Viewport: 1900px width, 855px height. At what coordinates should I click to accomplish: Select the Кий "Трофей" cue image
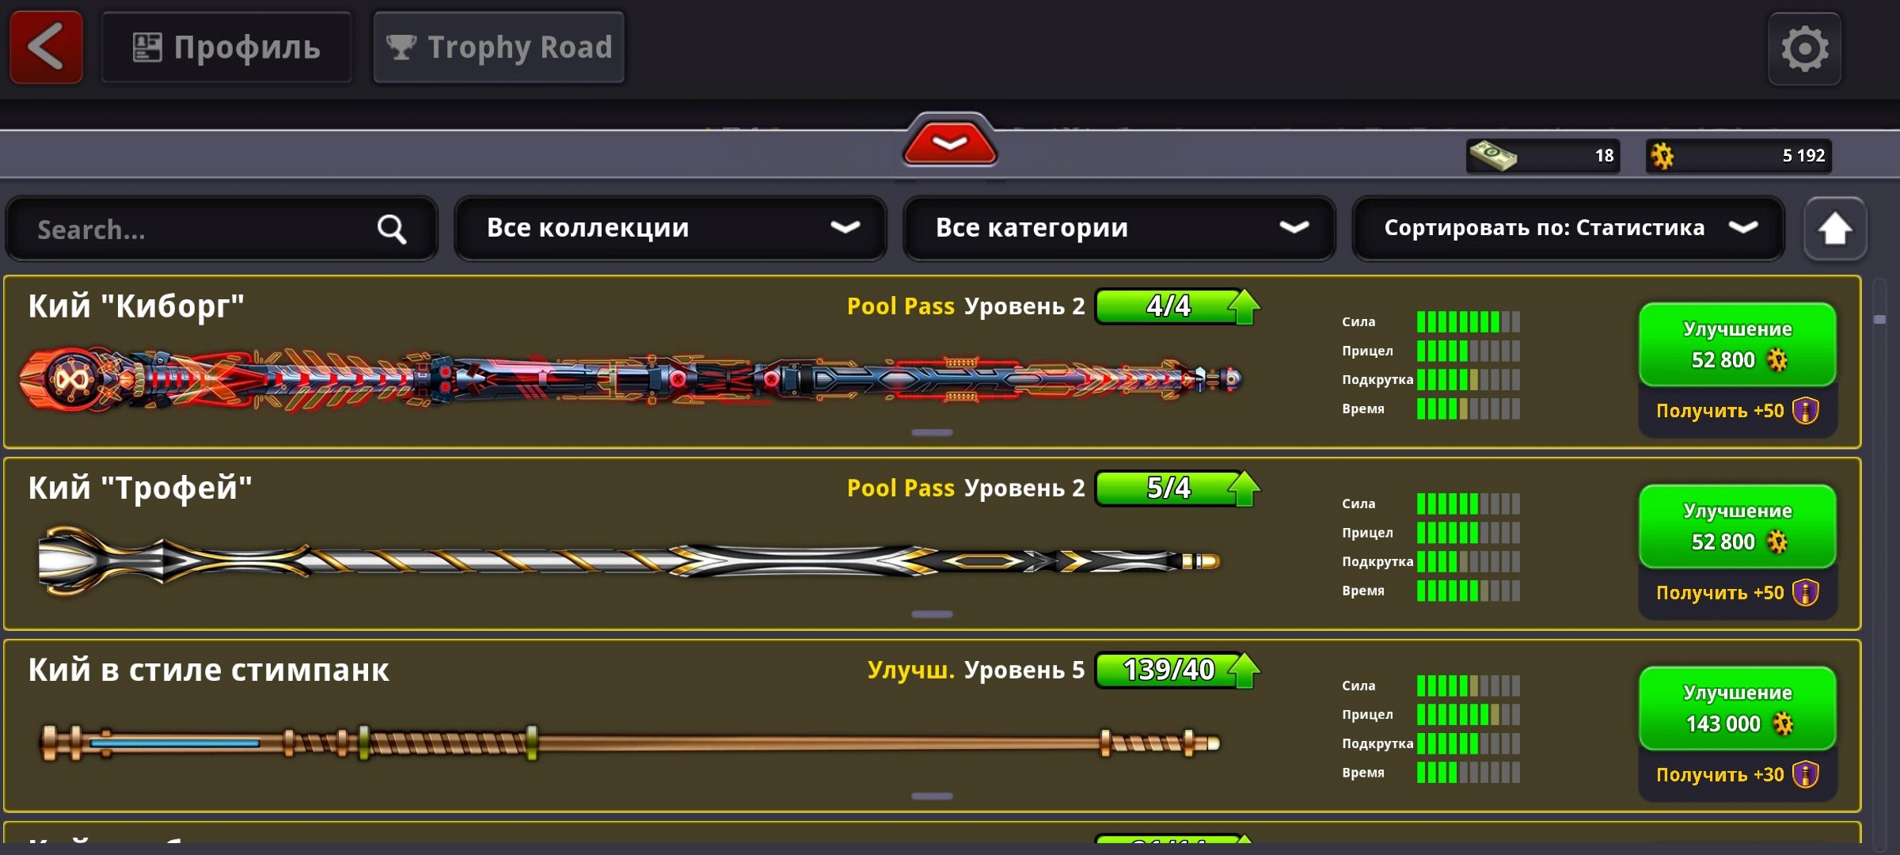[629, 561]
